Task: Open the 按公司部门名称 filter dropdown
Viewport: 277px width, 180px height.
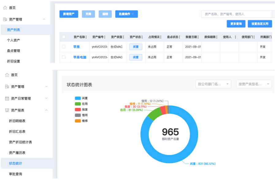Action: [213, 84]
